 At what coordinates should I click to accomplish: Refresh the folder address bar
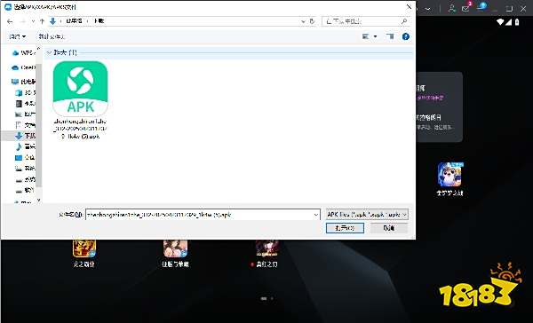[x=312, y=21]
